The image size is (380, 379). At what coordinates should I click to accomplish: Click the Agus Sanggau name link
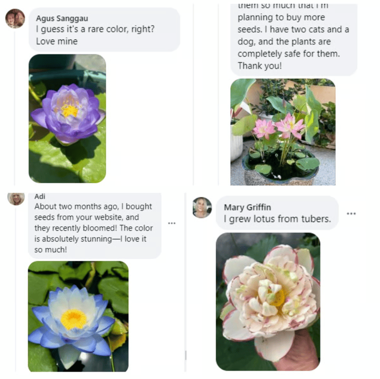[62, 18]
